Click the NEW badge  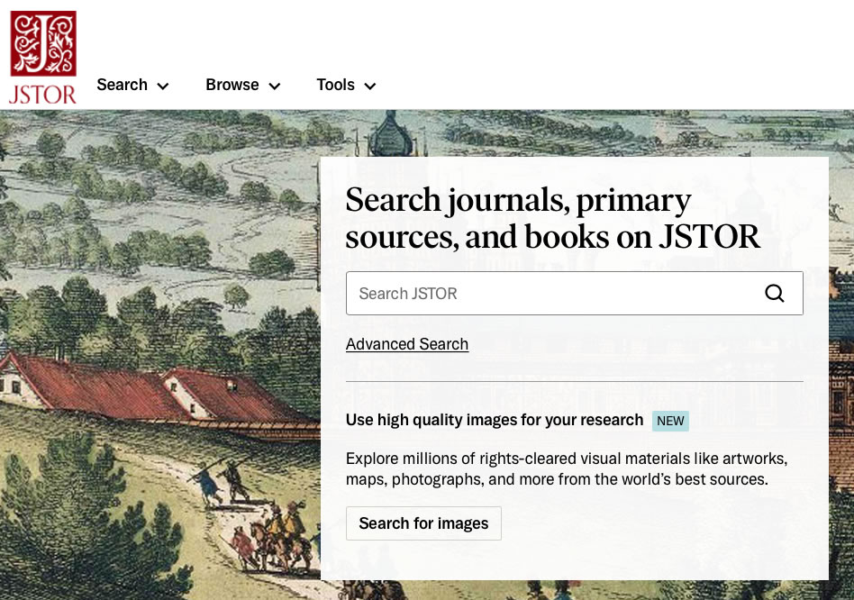[x=670, y=421]
